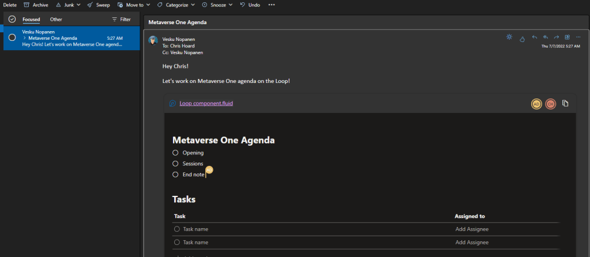Click the Forward arrow icon

557,37
